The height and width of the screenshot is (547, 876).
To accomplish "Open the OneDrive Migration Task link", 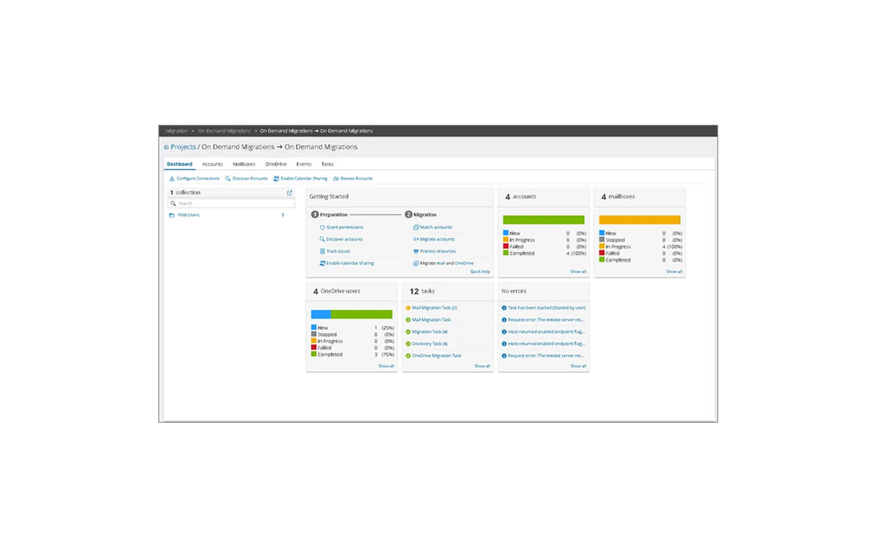I will point(436,356).
